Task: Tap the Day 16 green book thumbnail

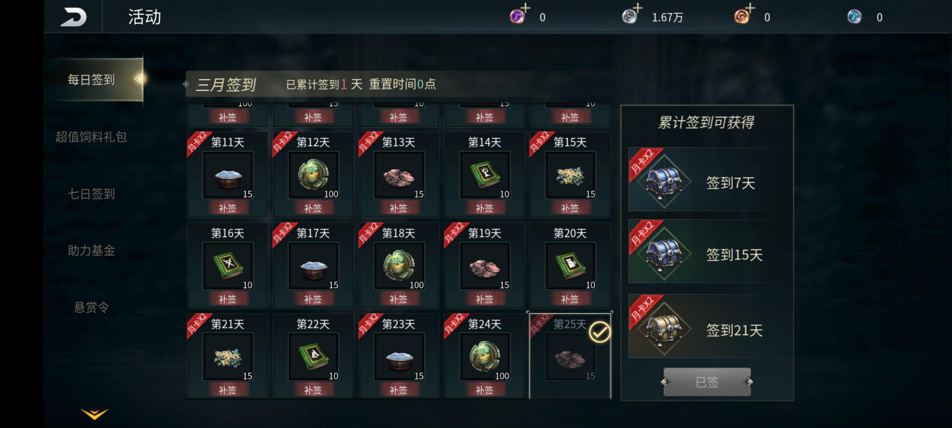Action: 228,266
